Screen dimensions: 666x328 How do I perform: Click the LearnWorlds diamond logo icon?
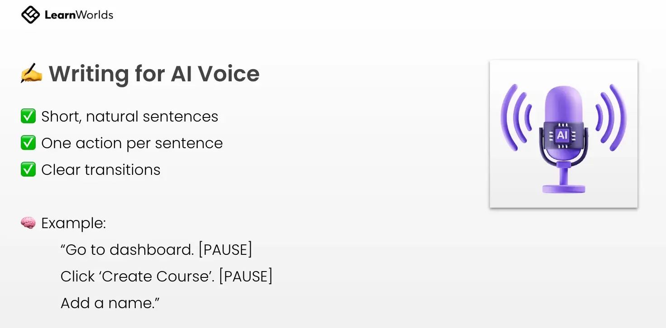[30, 15]
